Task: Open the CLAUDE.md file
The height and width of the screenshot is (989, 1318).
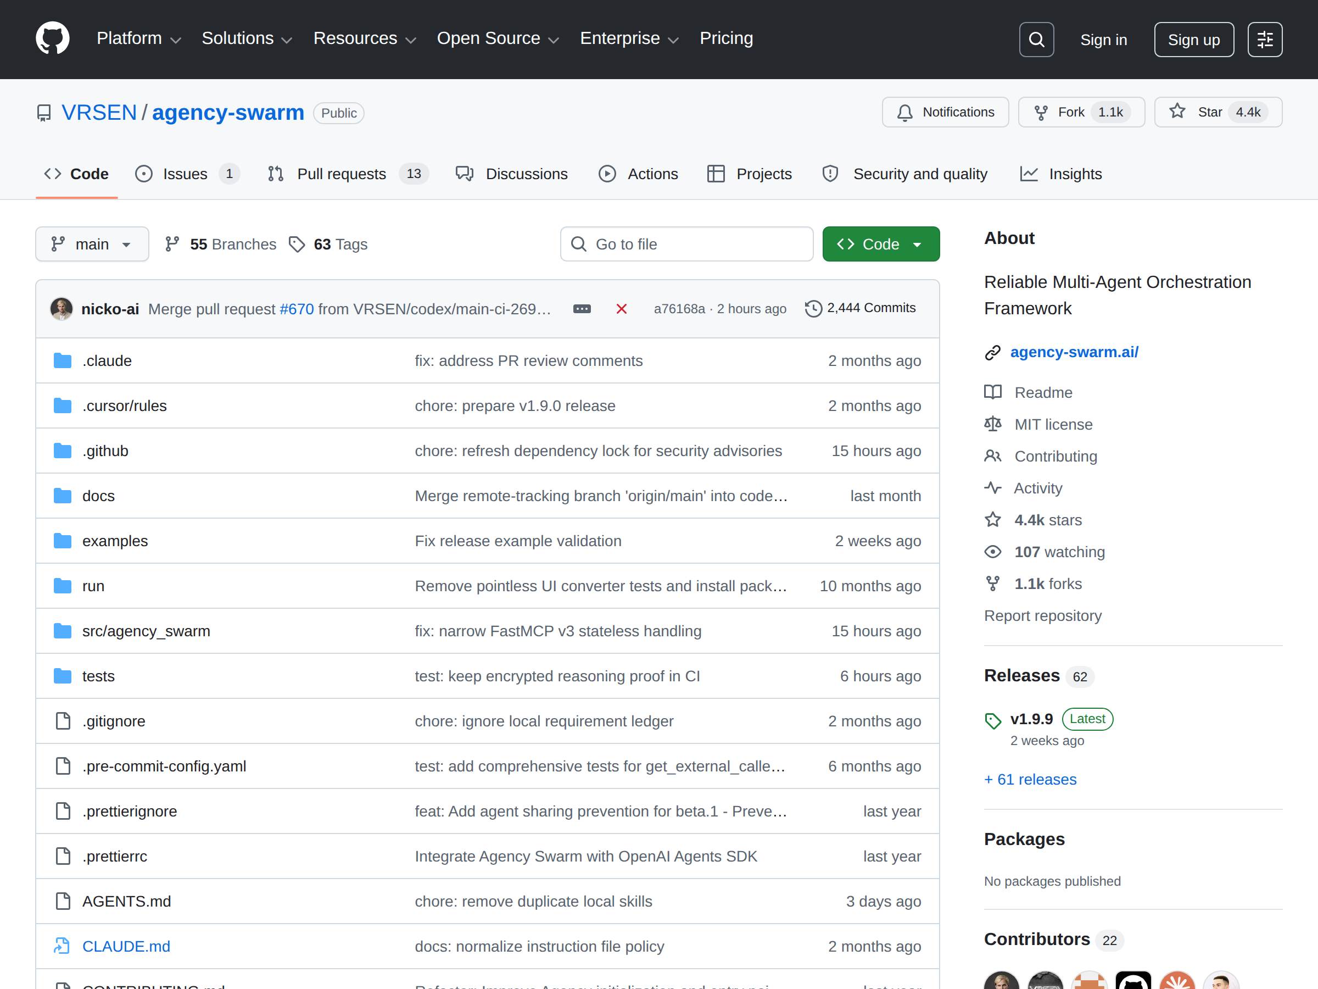Action: tap(126, 946)
